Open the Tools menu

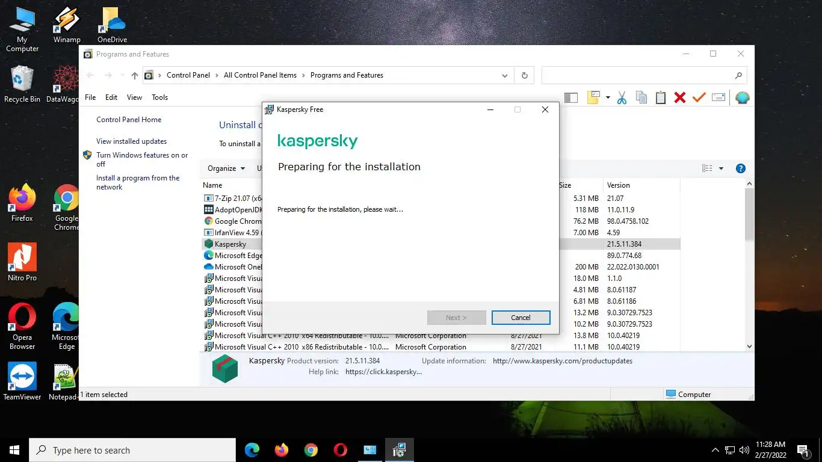(x=159, y=97)
